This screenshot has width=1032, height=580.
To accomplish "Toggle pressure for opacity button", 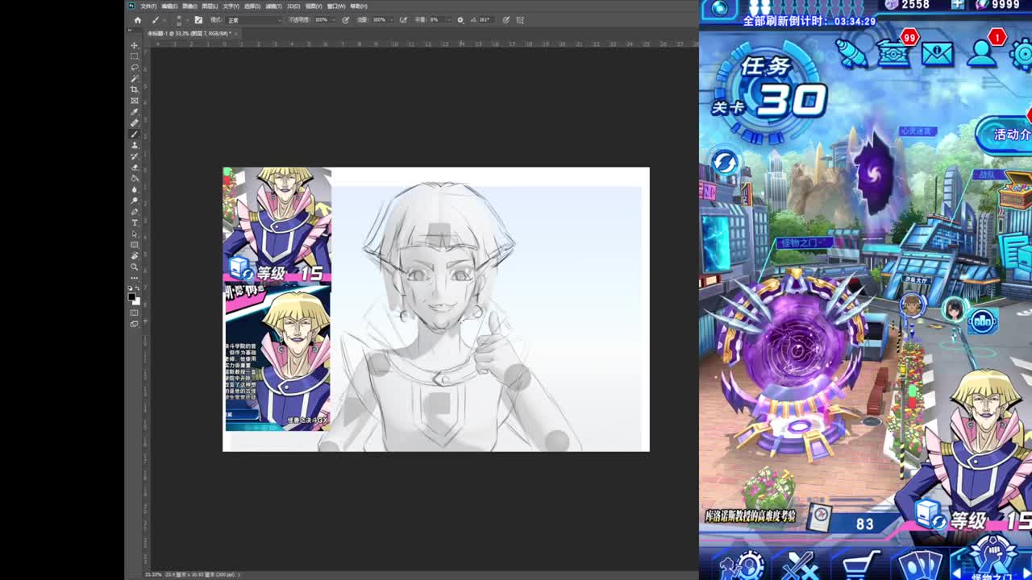I will point(345,20).
